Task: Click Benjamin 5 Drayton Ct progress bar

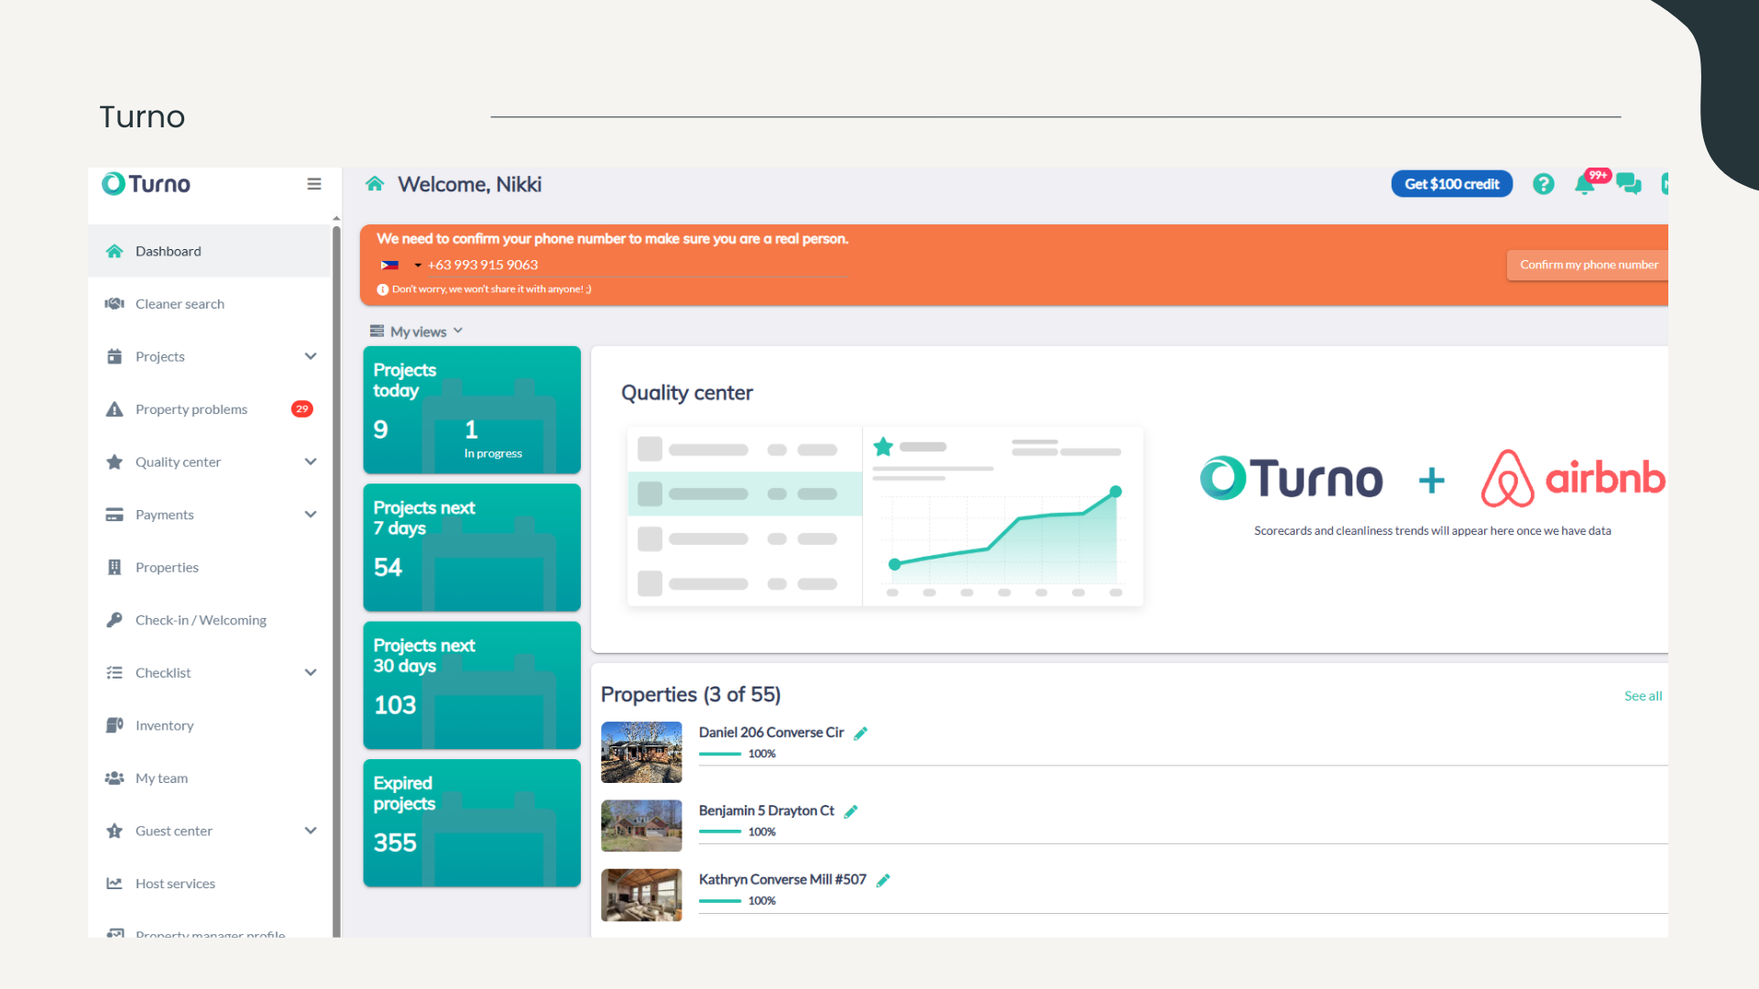Action: tap(720, 831)
